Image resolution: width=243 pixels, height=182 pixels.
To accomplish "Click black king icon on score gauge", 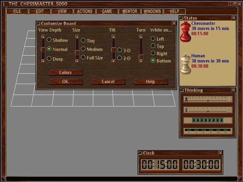I will pyautogui.click(x=187, y=99).
